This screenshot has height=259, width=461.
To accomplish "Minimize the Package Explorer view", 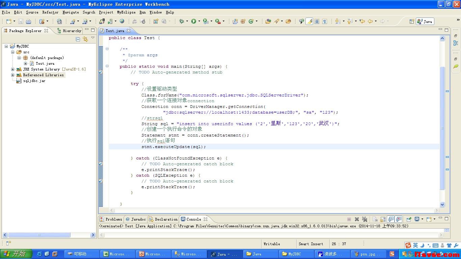I will [x=86, y=30].
